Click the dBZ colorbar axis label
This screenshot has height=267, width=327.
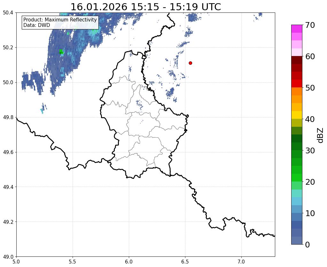[321, 135]
